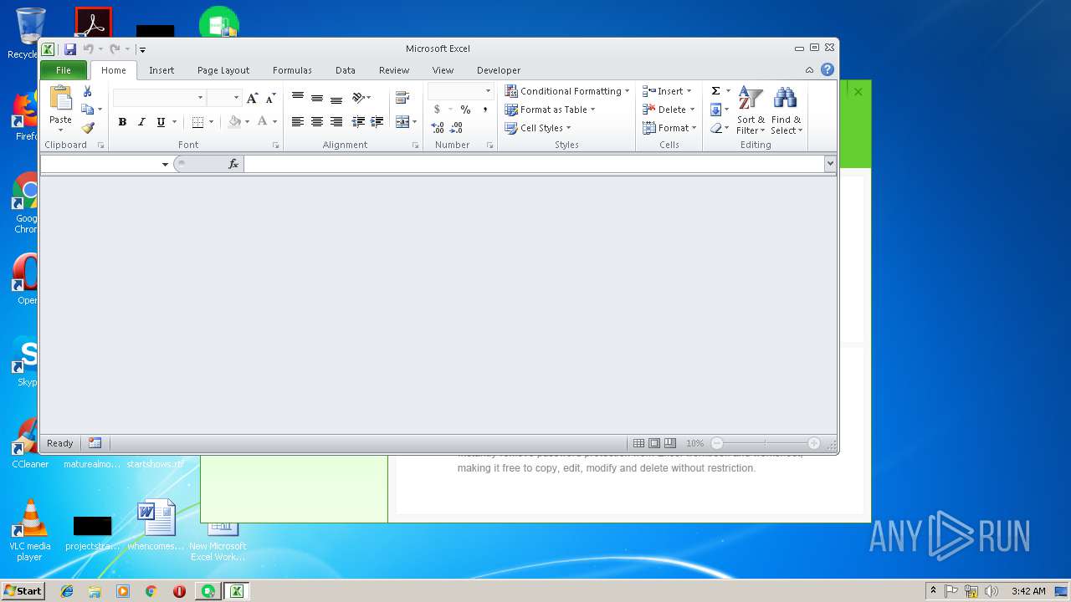Open the Clipboard dialog launcher
This screenshot has height=602, width=1071.
[x=101, y=145]
